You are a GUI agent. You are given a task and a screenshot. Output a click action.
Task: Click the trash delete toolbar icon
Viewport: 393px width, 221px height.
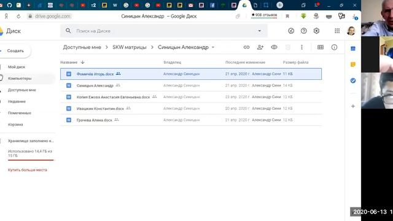(x=288, y=47)
